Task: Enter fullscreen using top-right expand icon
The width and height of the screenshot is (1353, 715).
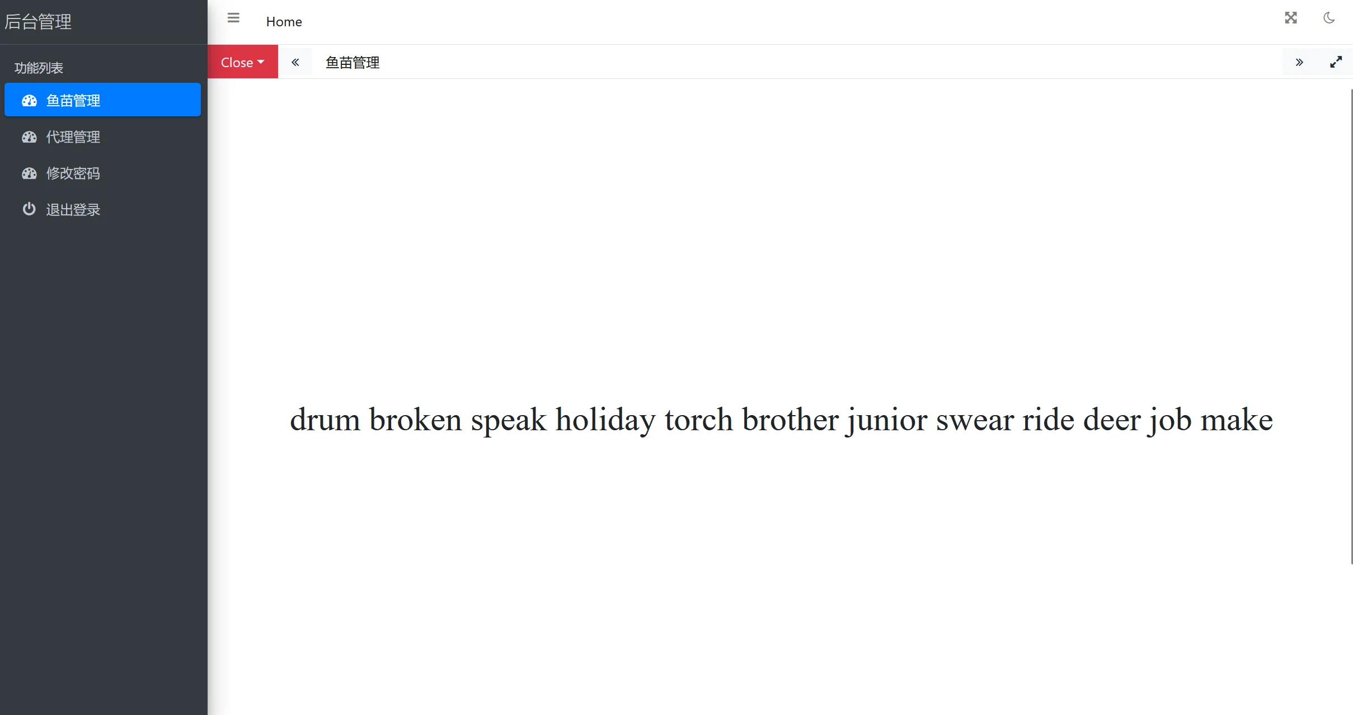Action: tap(1290, 18)
